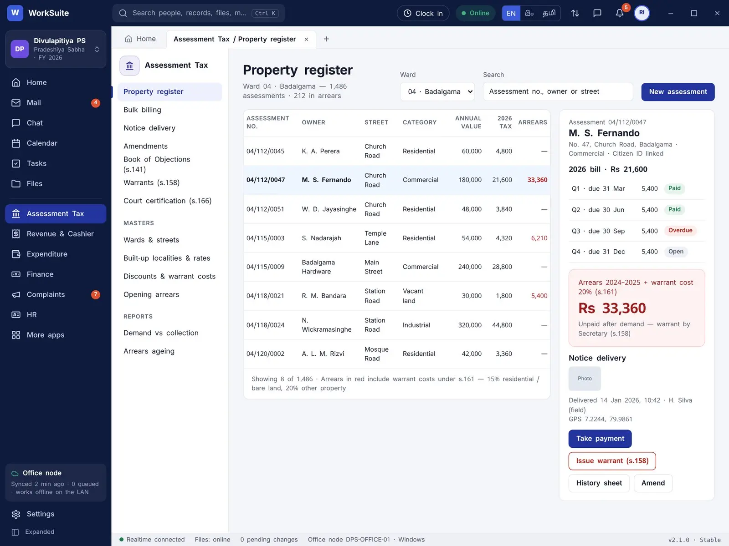Open the HR app
Viewport: 729px width, 546px height.
pyautogui.click(x=56, y=315)
